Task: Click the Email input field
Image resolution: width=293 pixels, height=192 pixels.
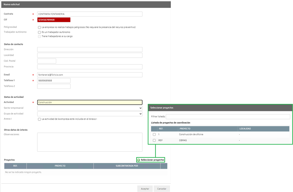Action: point(90,75)
